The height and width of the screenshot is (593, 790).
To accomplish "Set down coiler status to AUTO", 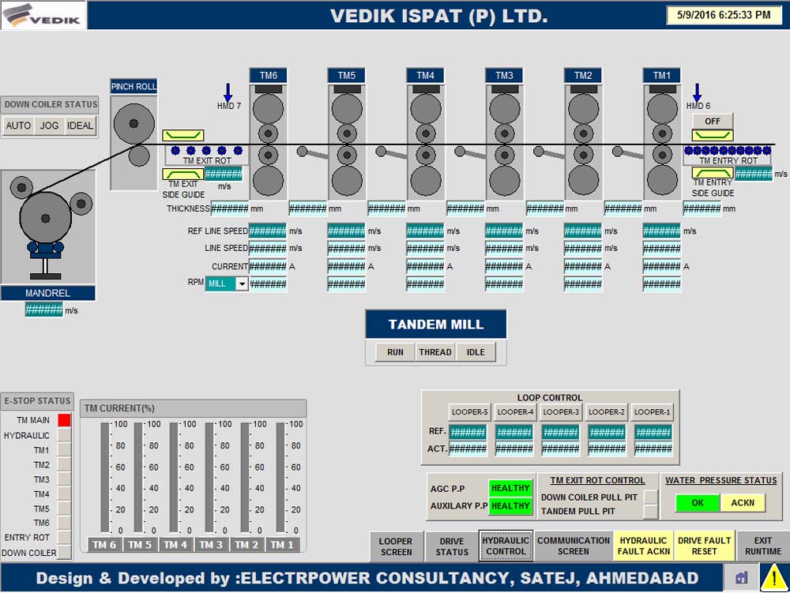I will pos(18,126).
